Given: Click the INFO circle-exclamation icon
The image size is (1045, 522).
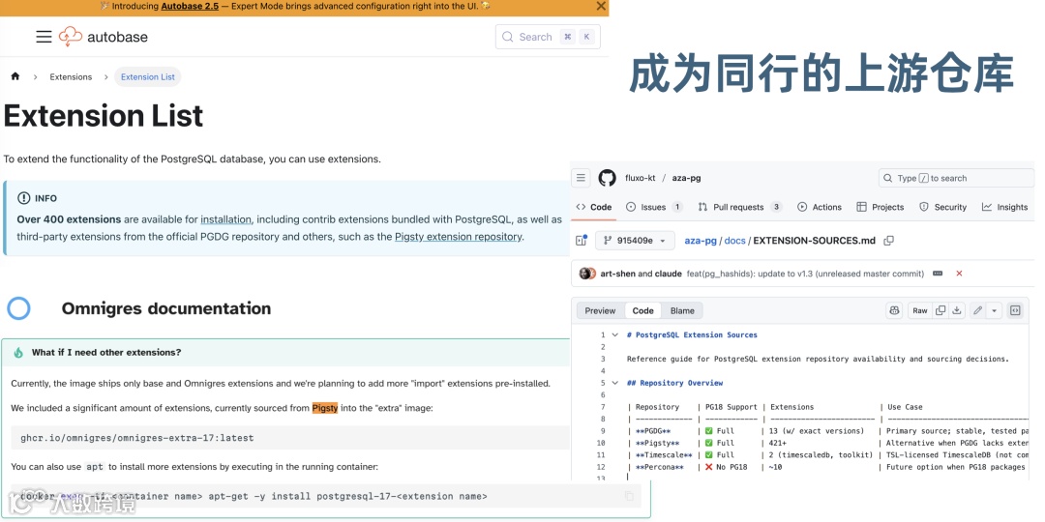Looking at the screenshot, I should (x=24, y=198).
